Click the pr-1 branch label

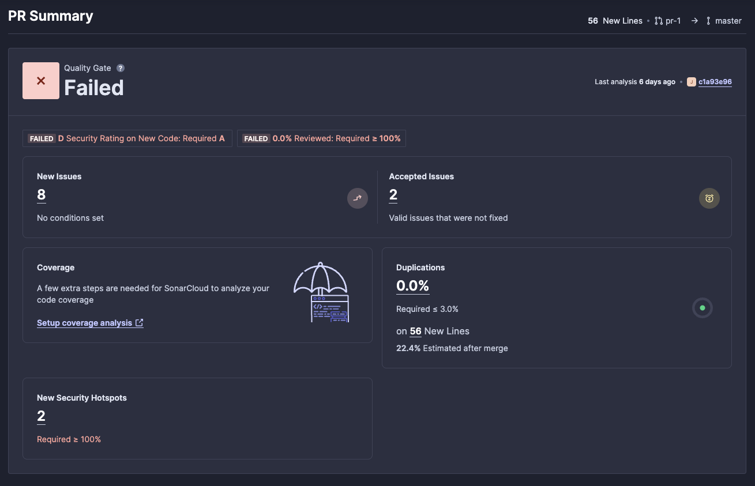pos(673,21)
